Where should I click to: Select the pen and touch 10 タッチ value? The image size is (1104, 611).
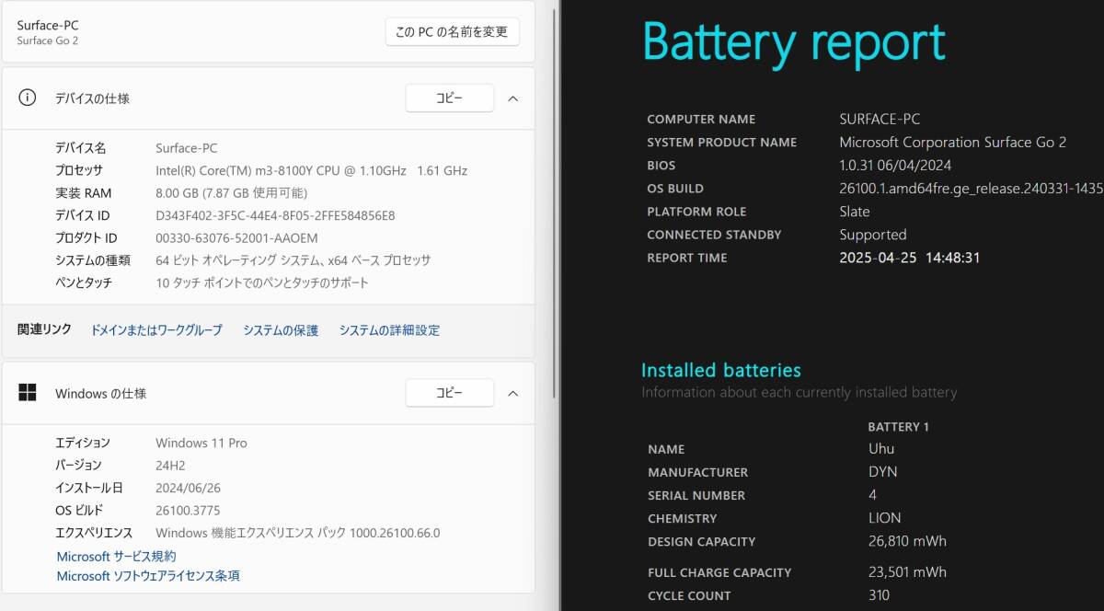262,282
